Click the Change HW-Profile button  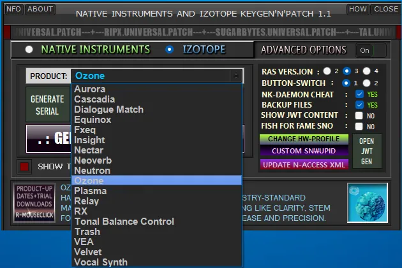[304, 139]
